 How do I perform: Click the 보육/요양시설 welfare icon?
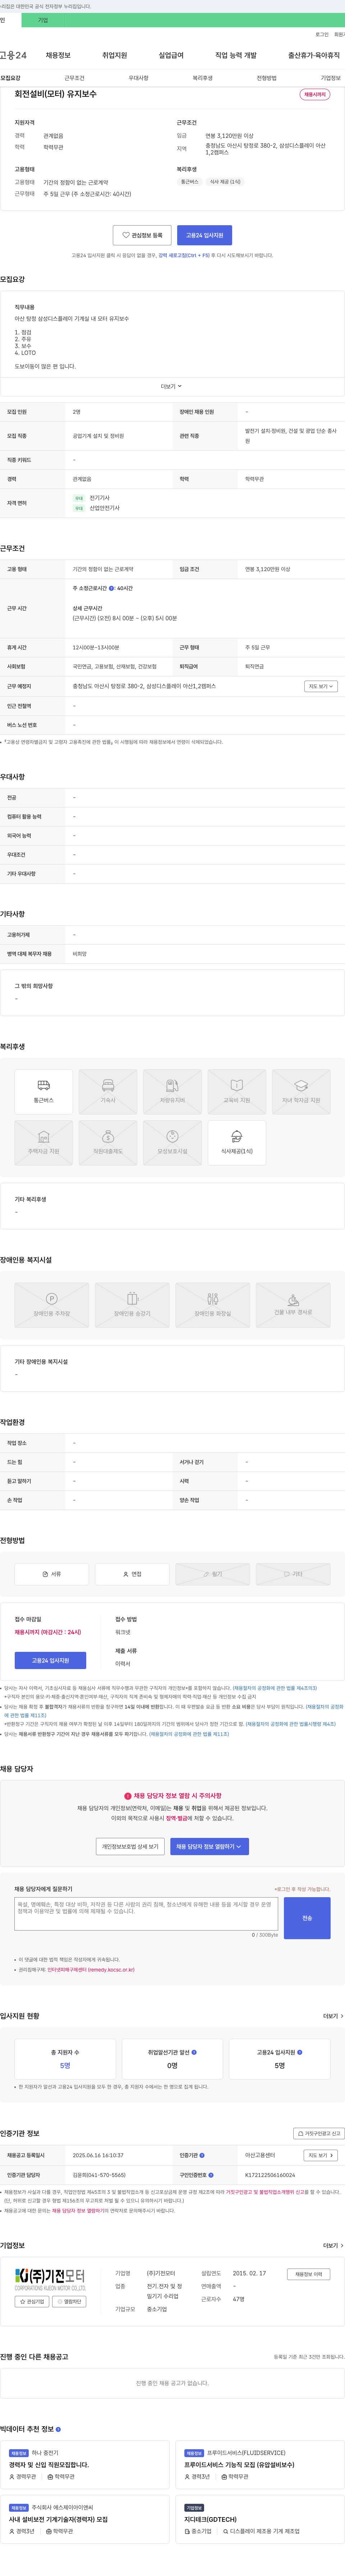point(172,1143)
